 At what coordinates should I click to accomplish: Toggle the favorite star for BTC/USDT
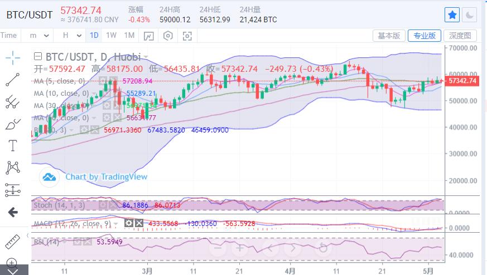coord(452,15)
